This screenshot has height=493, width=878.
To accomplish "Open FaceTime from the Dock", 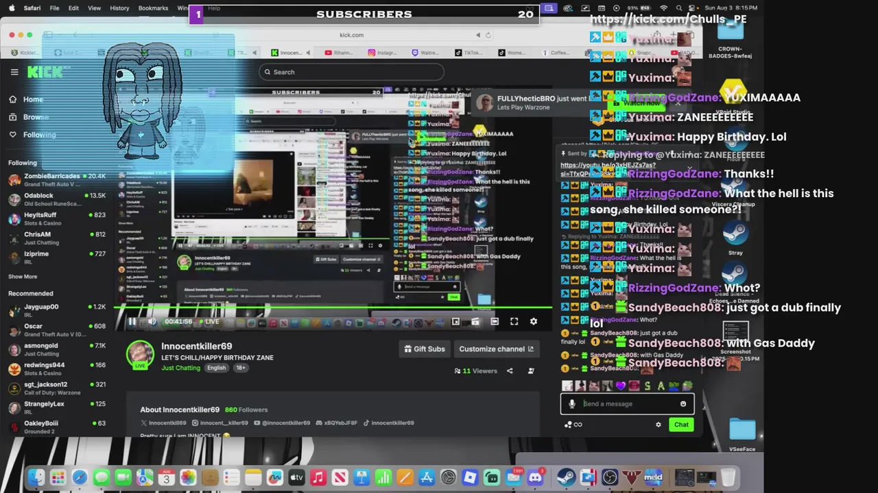I will (123, 477).
